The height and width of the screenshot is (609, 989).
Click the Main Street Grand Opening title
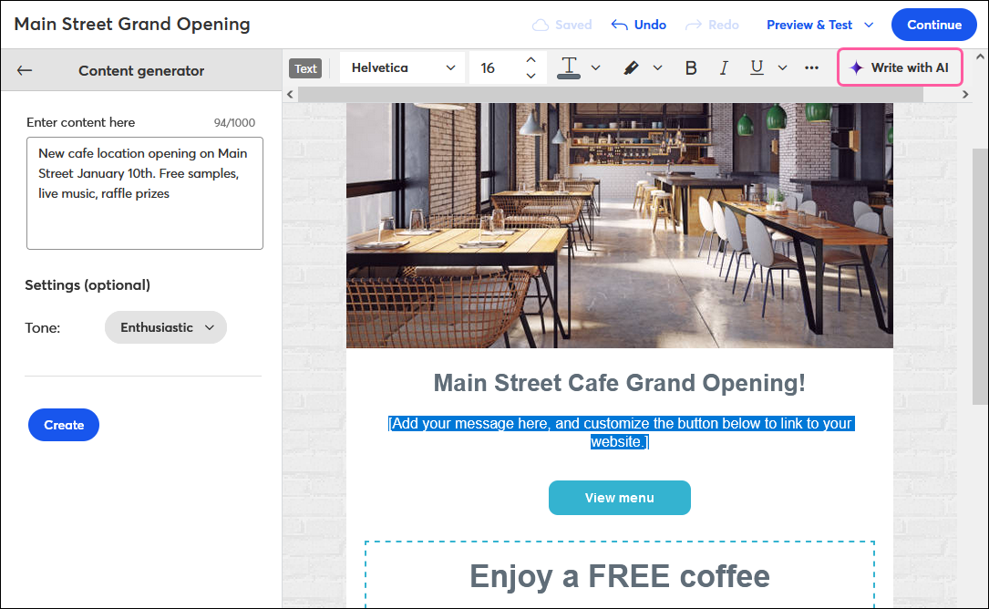pos(132,24)
